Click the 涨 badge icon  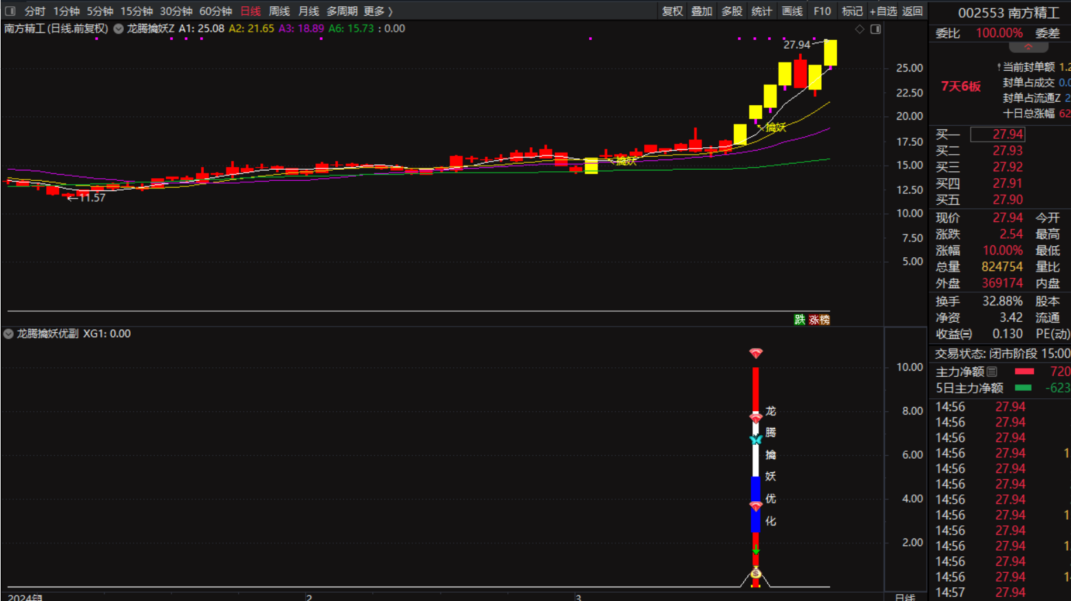tap(814, 320)
